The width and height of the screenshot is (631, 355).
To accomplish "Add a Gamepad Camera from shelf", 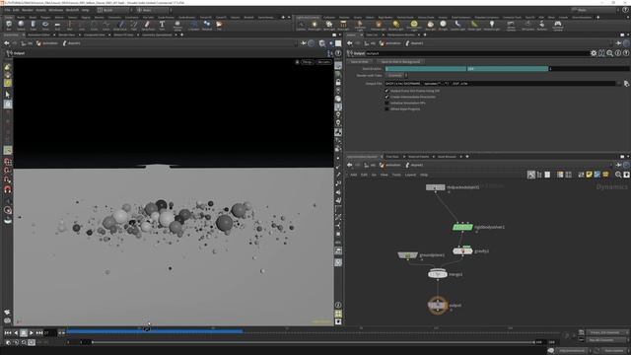I will pyautogui.click(x=557, y=26).
